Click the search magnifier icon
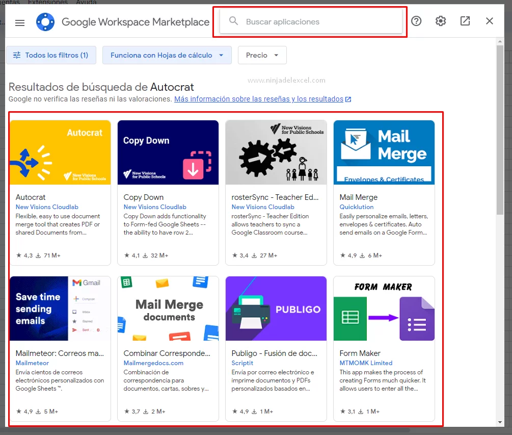512x435 pixels. (x=233, y=21)
